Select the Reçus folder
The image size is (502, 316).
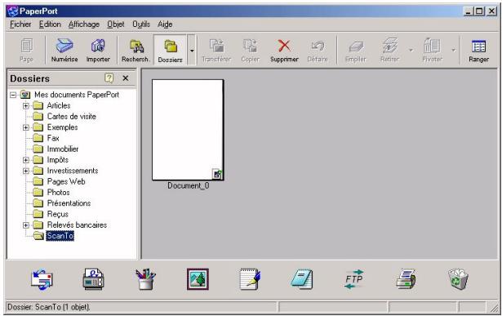[x=58, y=214]
